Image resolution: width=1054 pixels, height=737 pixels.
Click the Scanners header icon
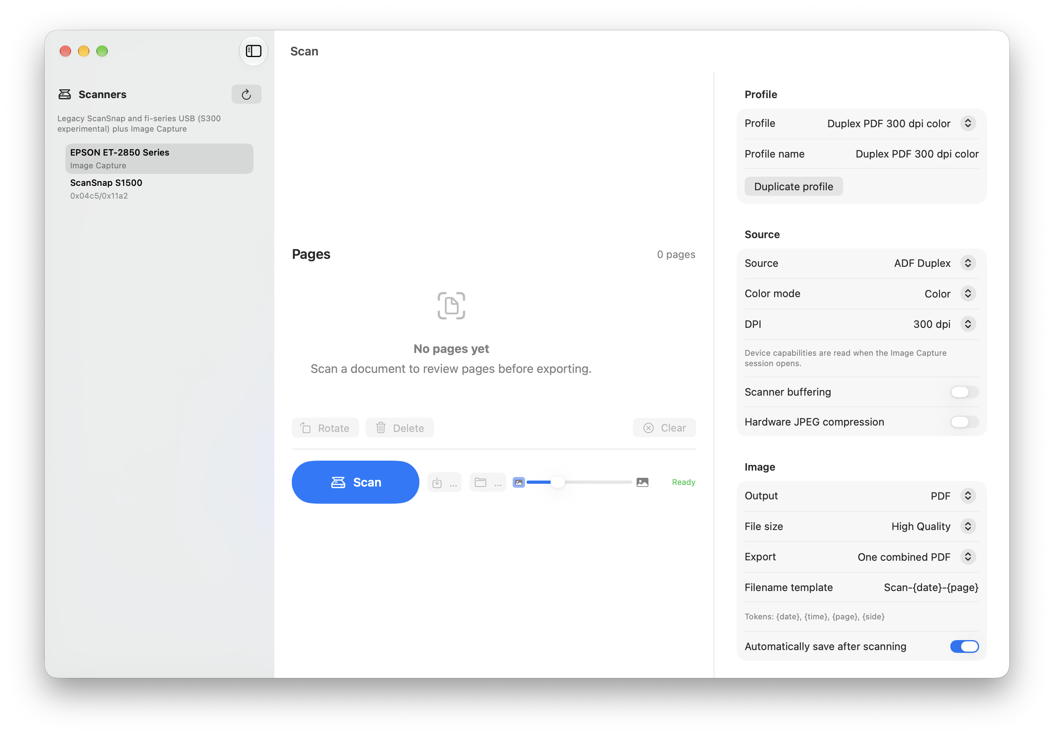(65, 94)
